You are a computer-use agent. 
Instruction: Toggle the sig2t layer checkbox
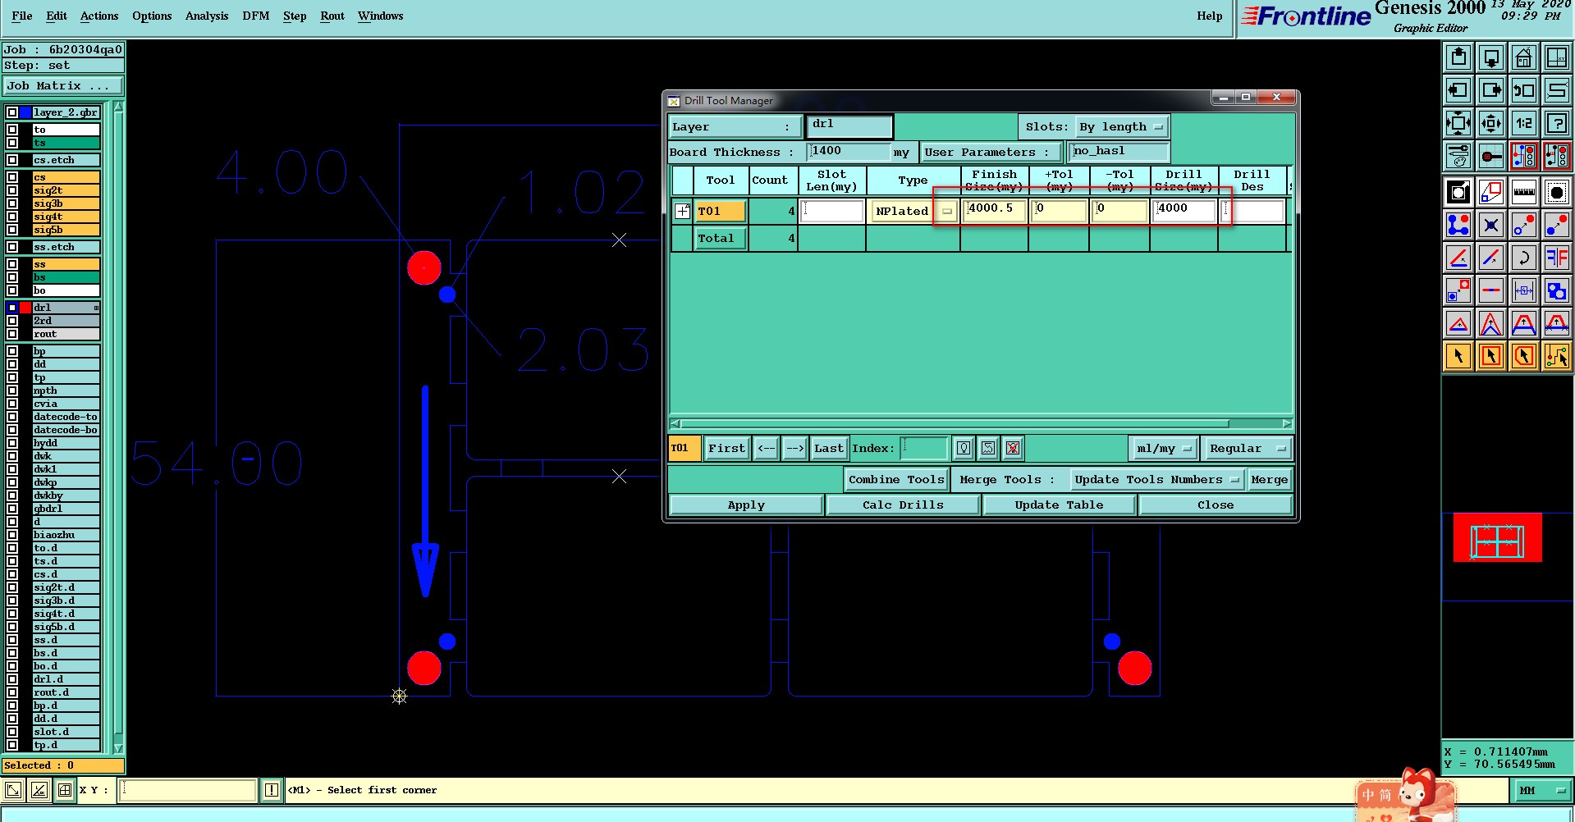(12, 190)
